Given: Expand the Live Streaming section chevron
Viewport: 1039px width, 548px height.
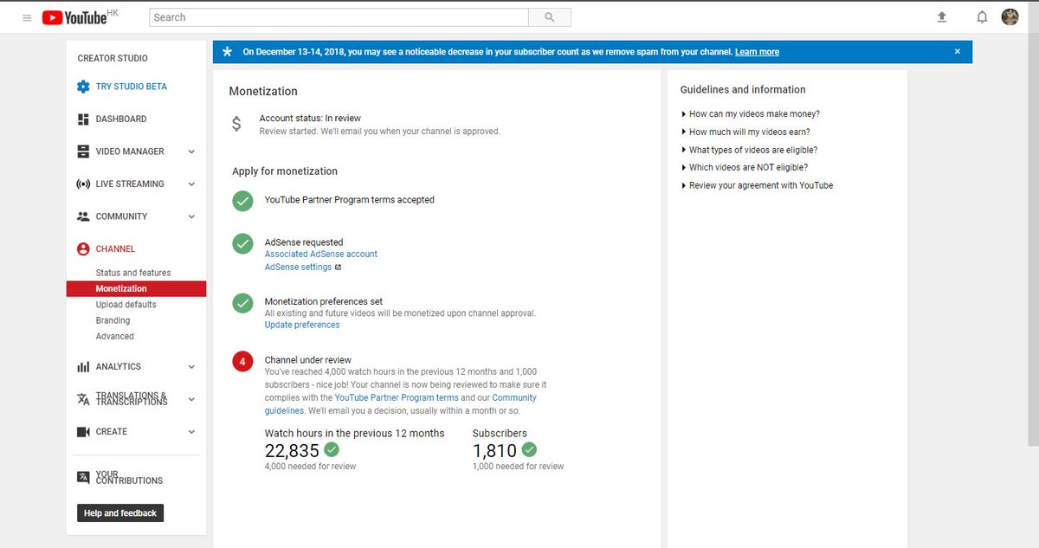Looking at the screenshot, I should [191, 184].
